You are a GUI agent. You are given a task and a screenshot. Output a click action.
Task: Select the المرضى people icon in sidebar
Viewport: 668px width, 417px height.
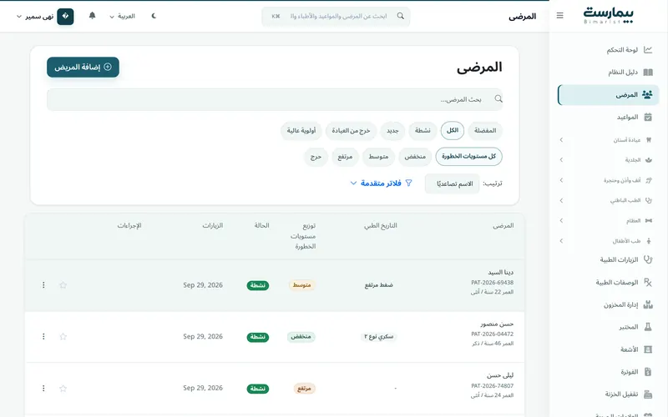point(647,94)
